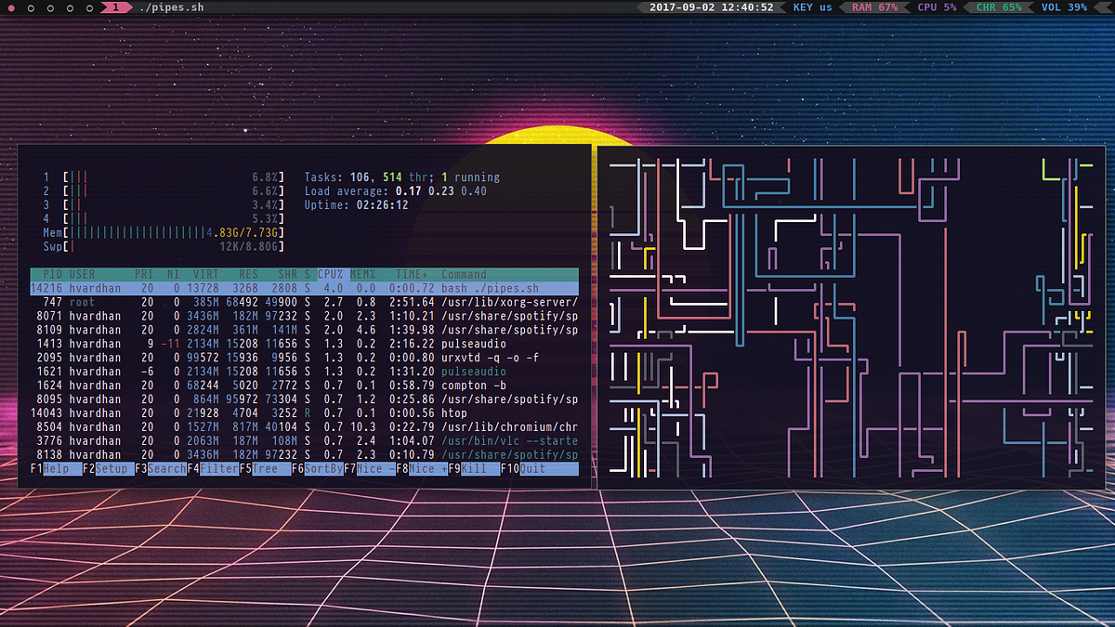Click the filled pink workspace dot

[x=11, y=7]
